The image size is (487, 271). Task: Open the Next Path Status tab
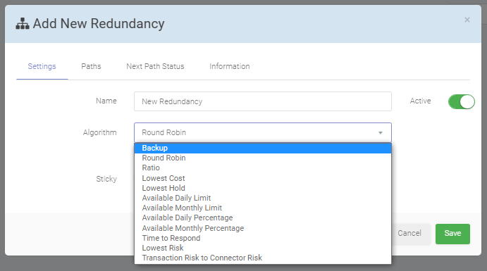pyautogui.click(x=155, y=66)
